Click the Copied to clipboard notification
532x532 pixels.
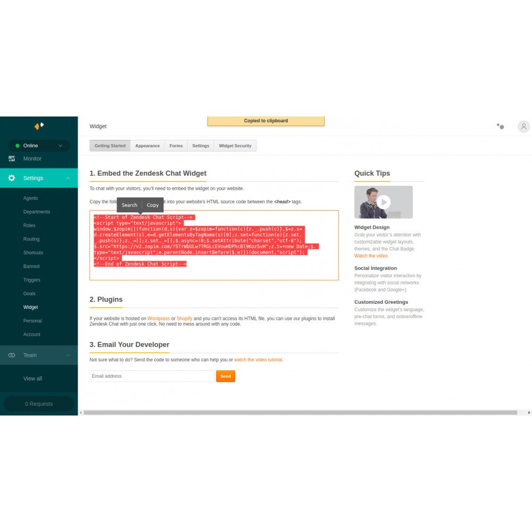(265, 121)
